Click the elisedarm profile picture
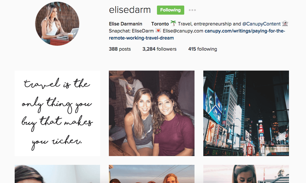Viewport: 306px width, 183px height. point(57,24)
